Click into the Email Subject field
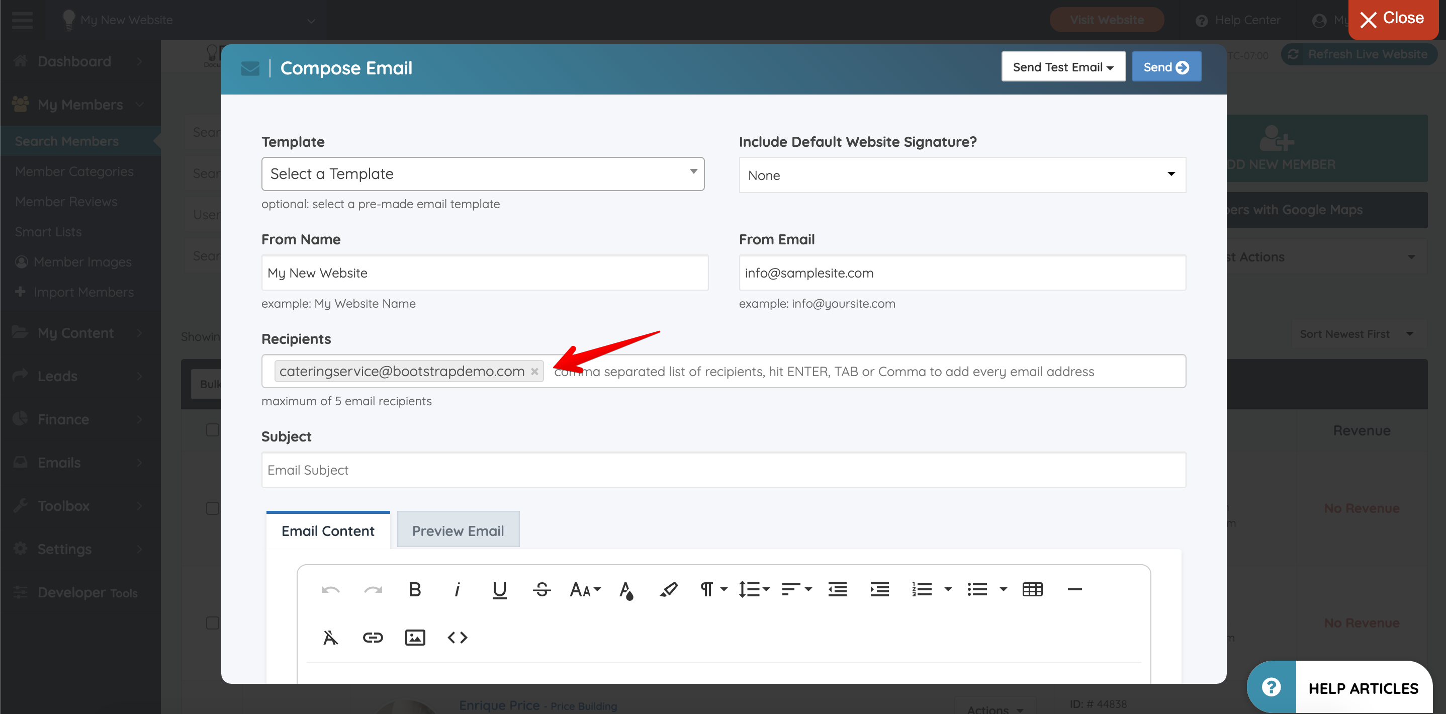 723,470
